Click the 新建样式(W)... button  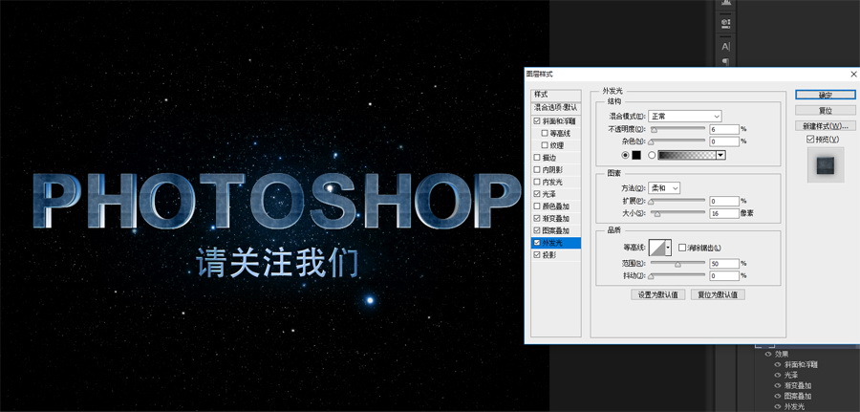826,125
